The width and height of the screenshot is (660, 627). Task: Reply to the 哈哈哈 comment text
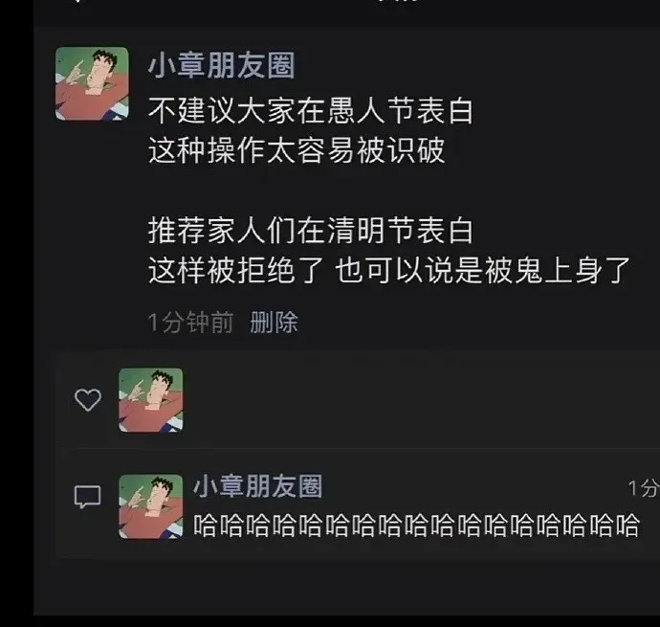click(x=416, y=526)
